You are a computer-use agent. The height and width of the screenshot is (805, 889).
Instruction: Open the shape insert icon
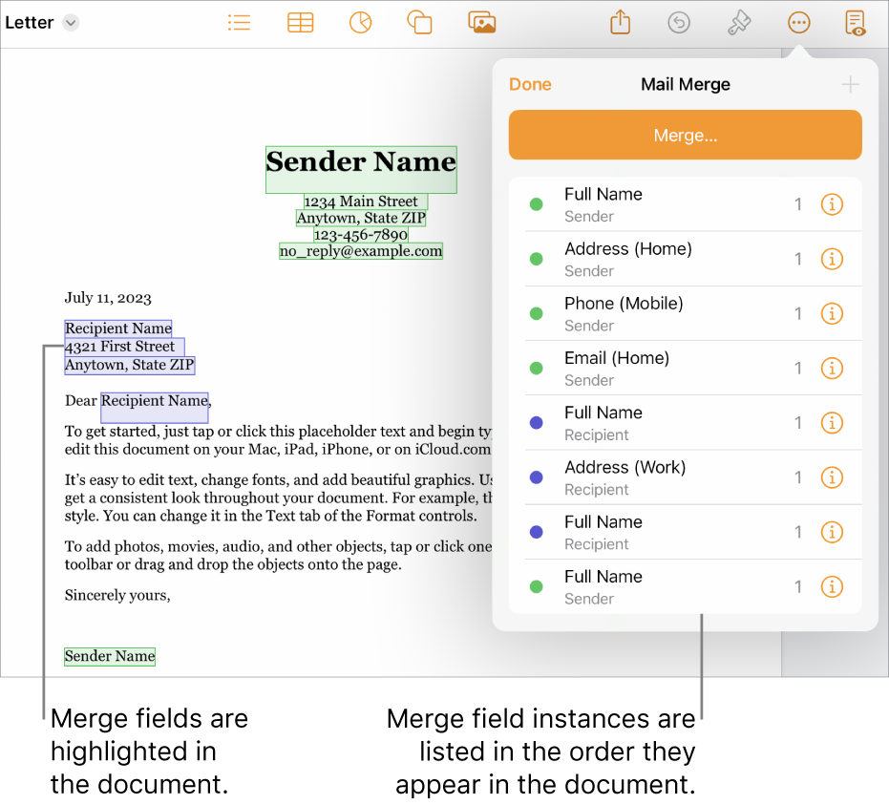coord(419,23)
